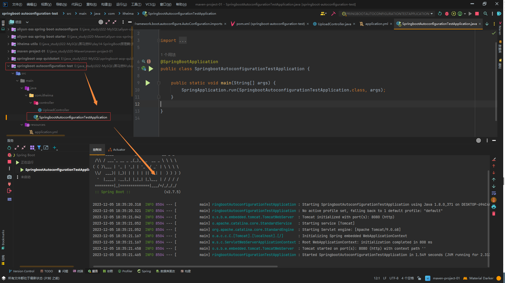Collapse the controller package folder

pos(31,103)
